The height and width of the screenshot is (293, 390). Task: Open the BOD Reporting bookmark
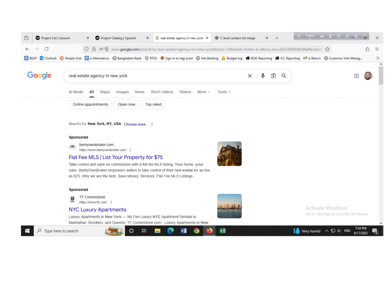[259, 58]
